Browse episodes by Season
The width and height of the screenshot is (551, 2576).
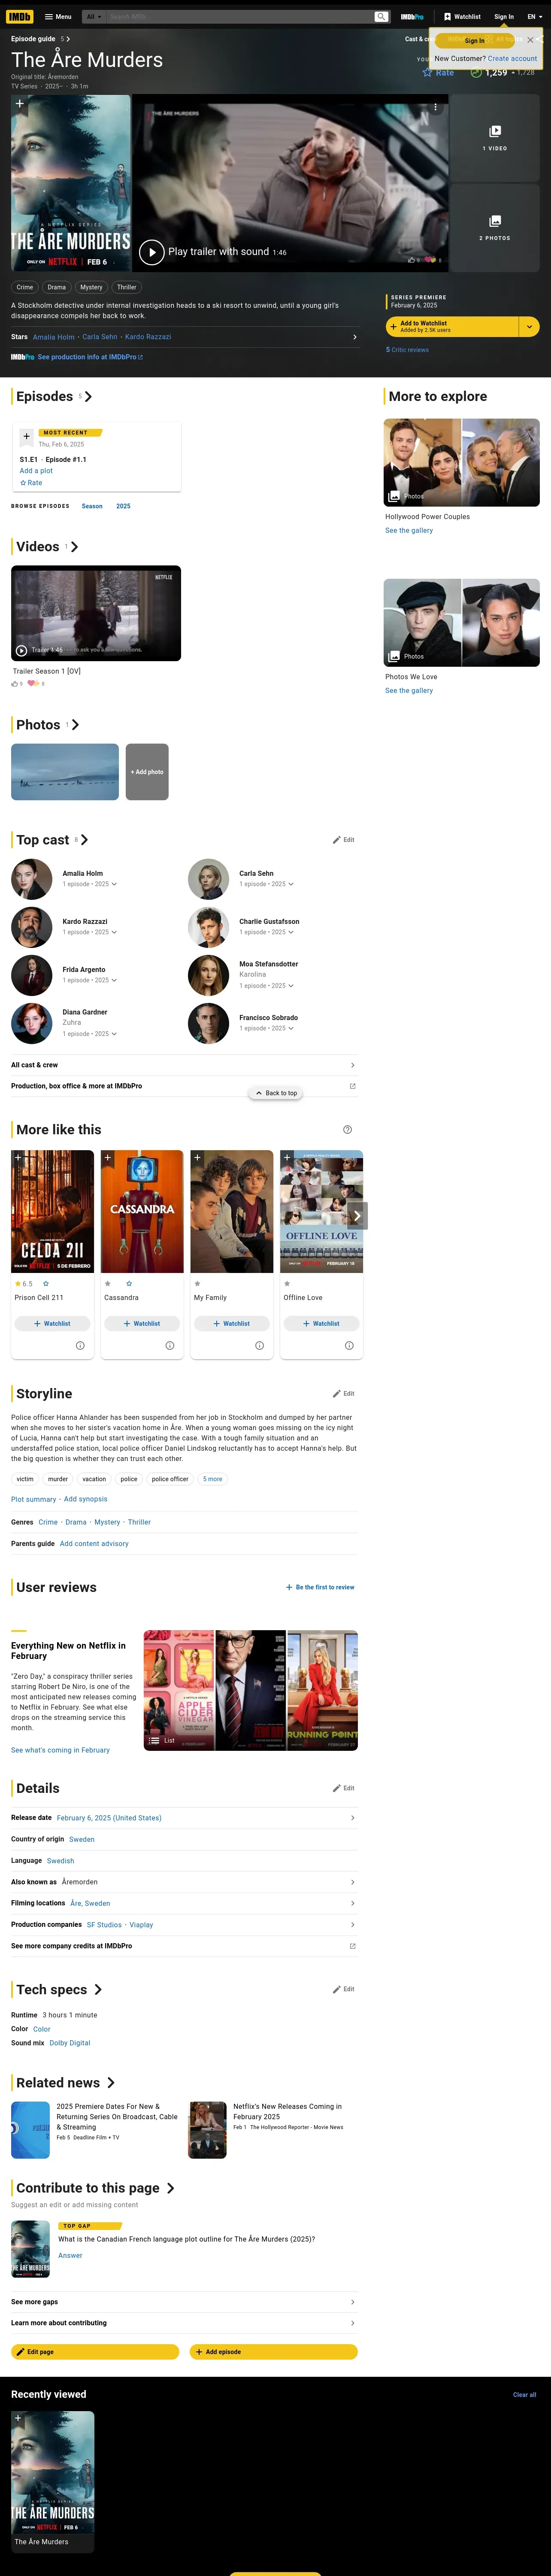click(92, 506)
